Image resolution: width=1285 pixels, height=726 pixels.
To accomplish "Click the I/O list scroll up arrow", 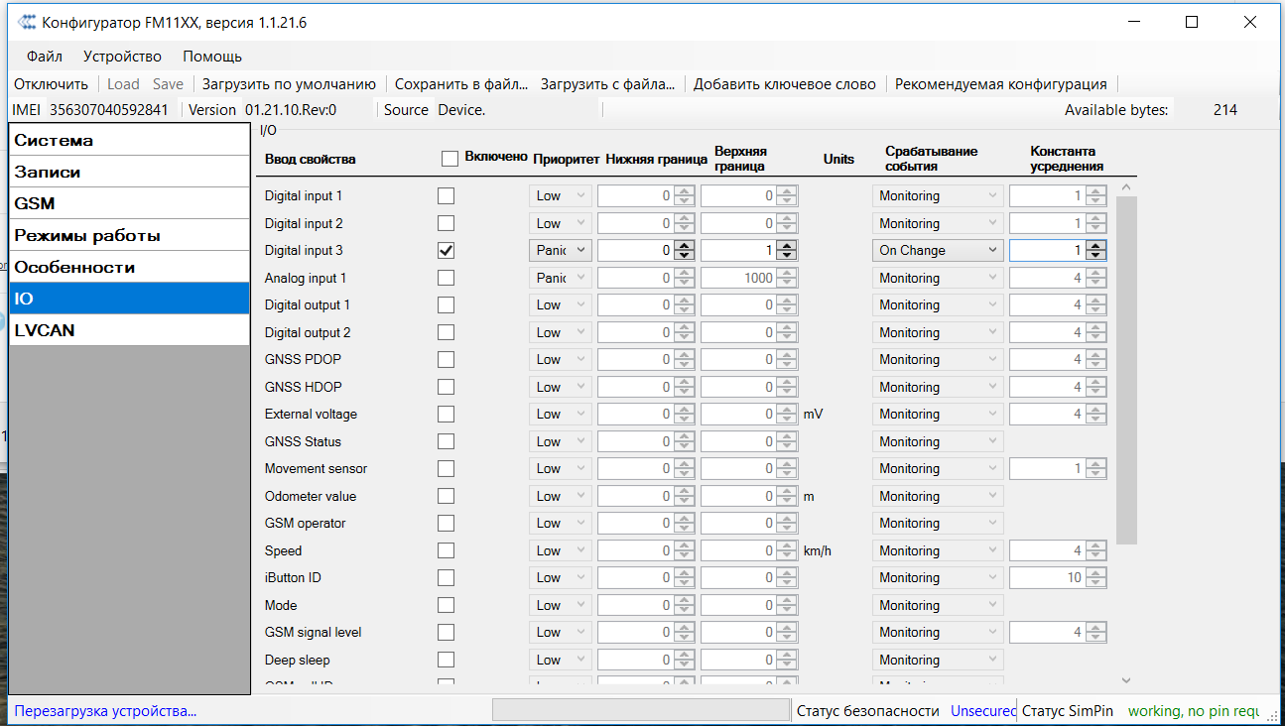I will (x=1125, y=186).
